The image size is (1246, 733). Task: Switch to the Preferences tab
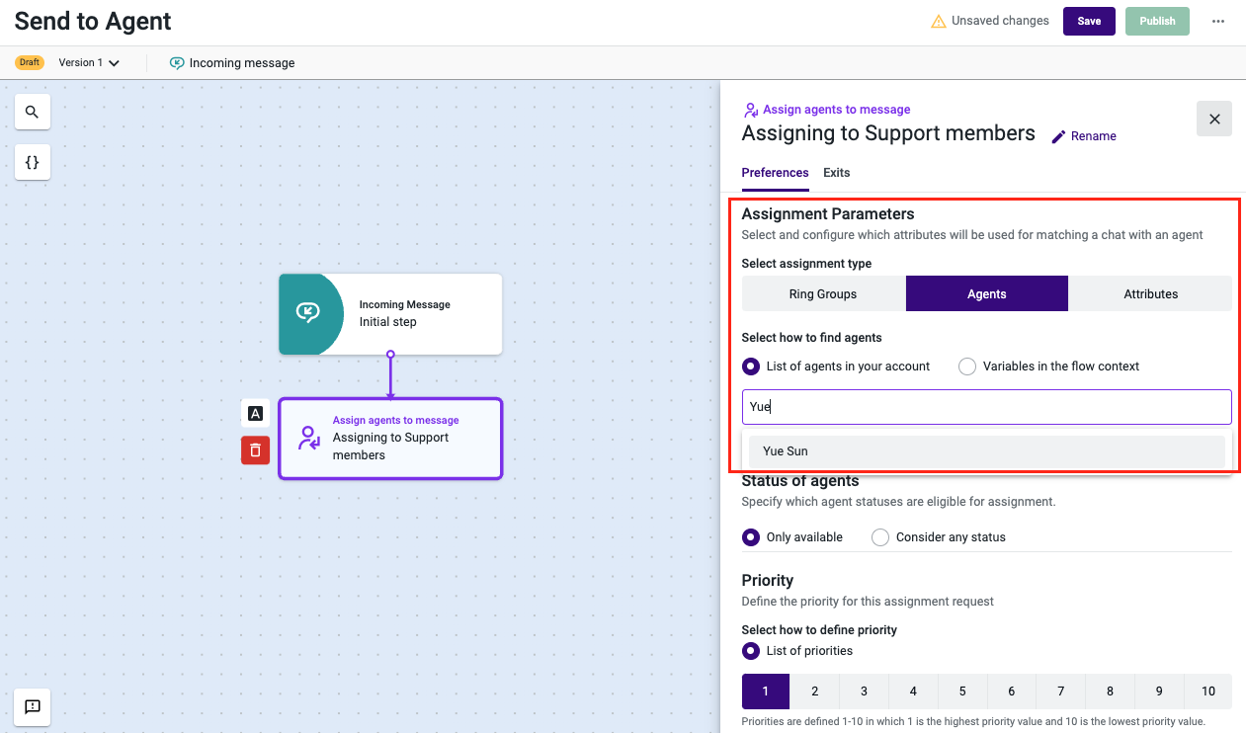776,173
